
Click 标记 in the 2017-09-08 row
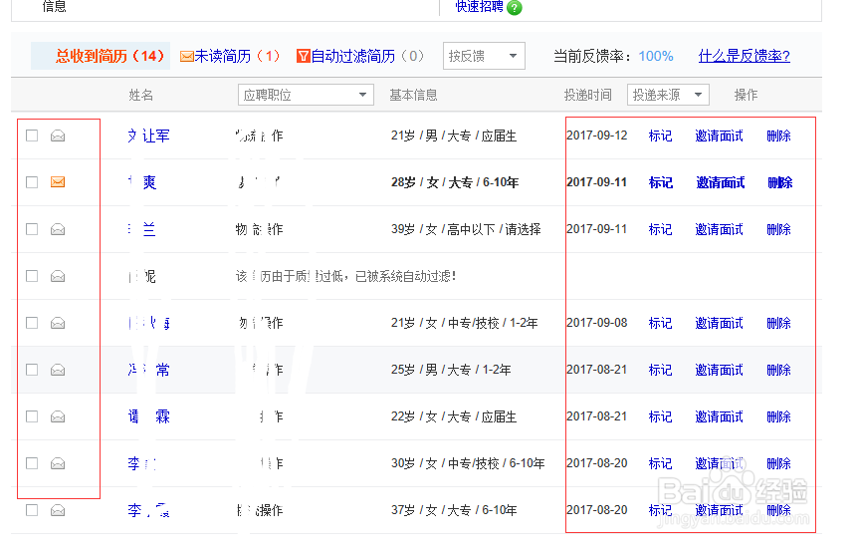pyautogui.click(x=660, y=323)
